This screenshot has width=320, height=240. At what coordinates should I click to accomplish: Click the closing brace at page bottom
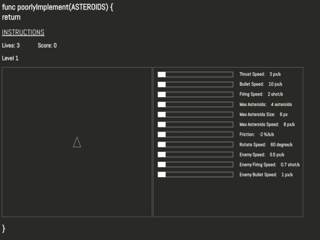4,228
